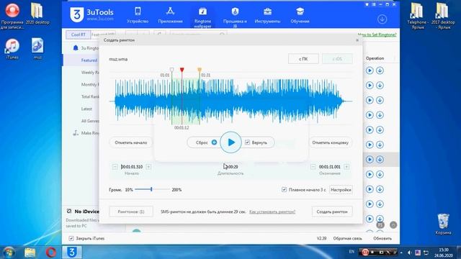Select the white start marker at 01:01
The image size is (461, 259).
pyautogui.click(x=171, y=70)
